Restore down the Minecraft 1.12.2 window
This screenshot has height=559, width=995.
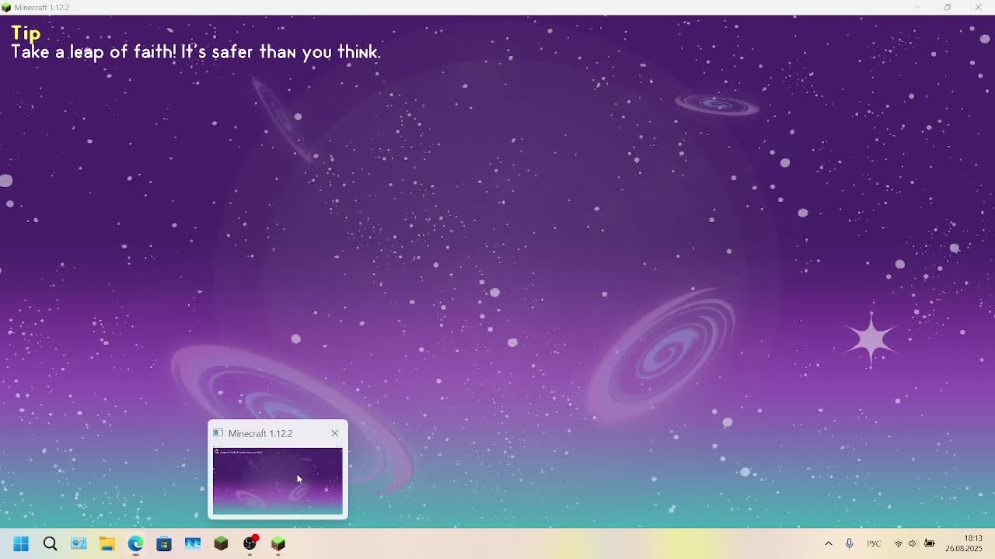[x=948, y=7]
